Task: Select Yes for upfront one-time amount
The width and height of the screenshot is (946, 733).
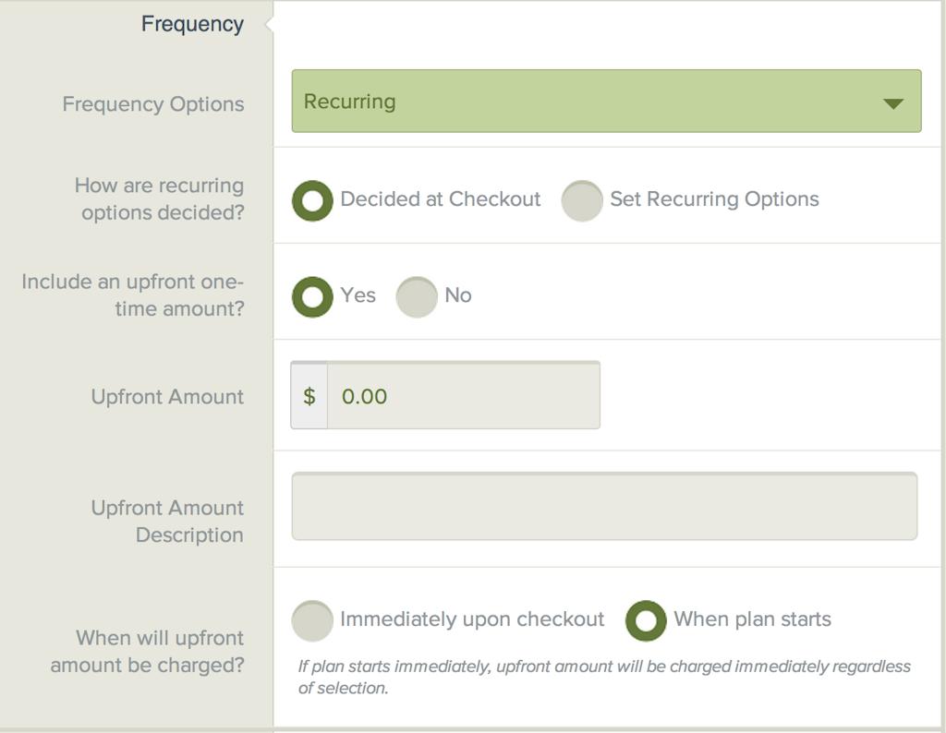Action: (314, 296)
